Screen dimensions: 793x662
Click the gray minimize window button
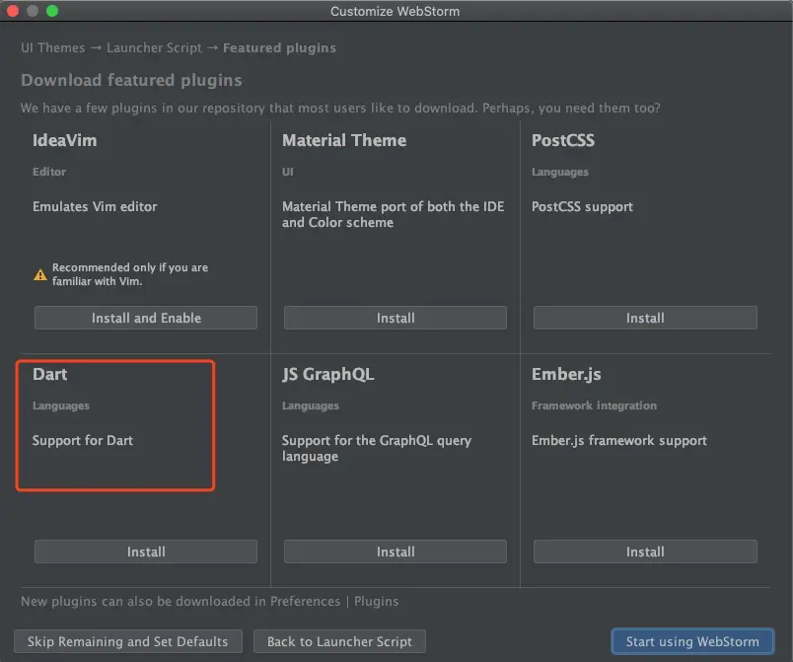click(33, 11)
